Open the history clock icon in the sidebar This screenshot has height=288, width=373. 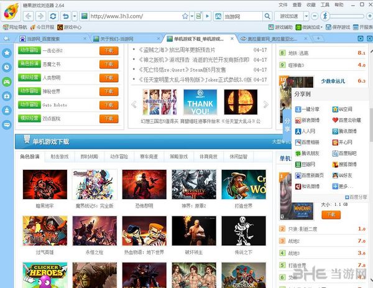tap(7, 67)
